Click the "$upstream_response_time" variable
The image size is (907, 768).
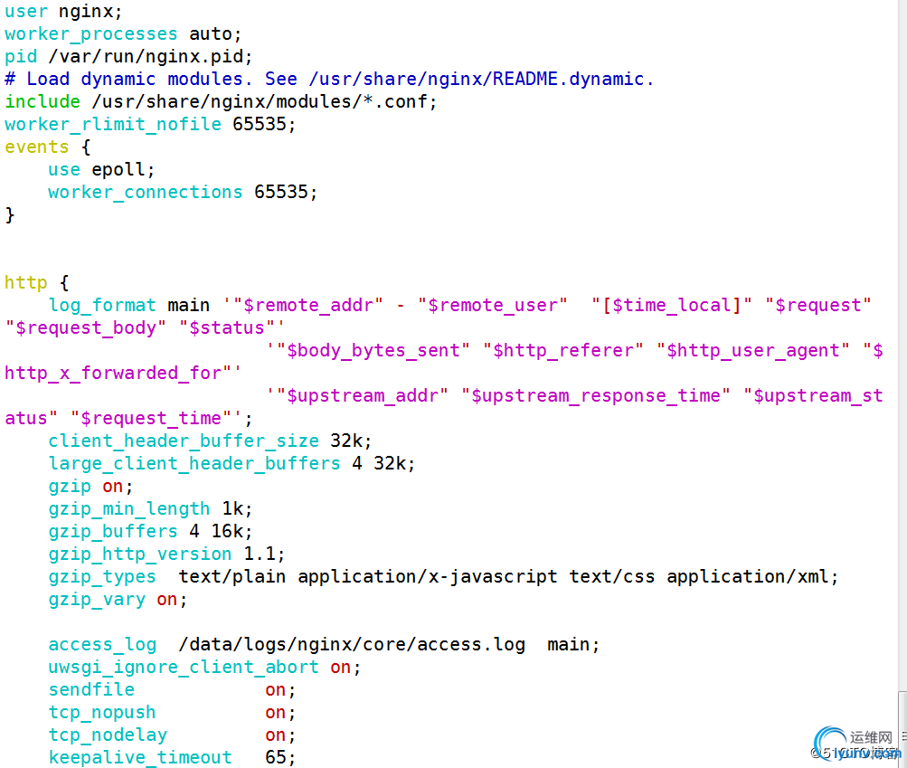point(596,395)
